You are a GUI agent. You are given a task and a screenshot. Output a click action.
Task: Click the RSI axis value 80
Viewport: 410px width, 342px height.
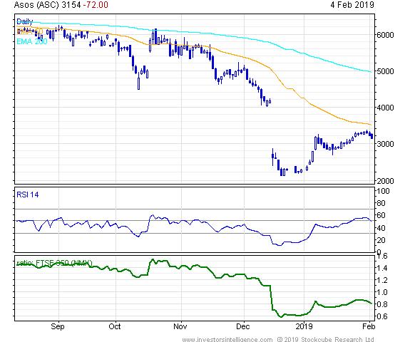coord(381,203)
